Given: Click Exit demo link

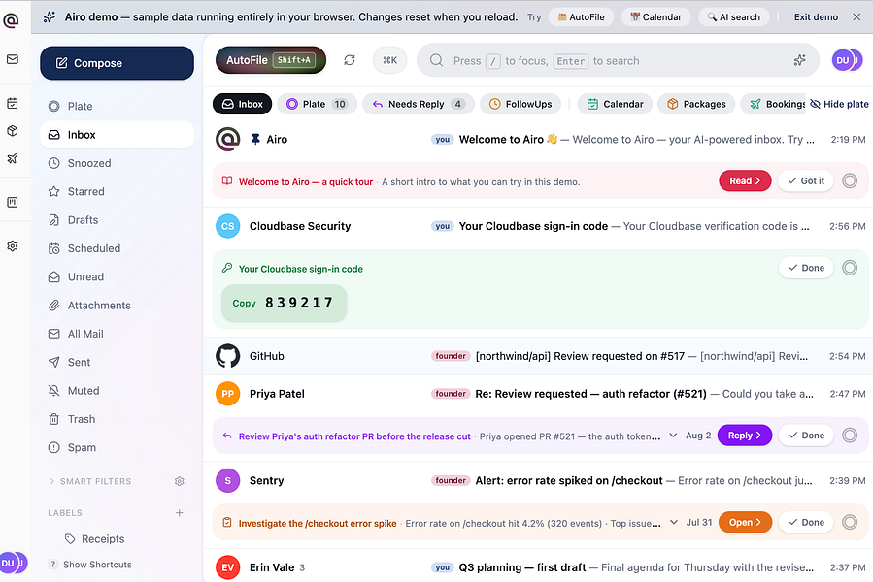Looking at the screenshot, I should pyautogui.click(x=816, y=17).
